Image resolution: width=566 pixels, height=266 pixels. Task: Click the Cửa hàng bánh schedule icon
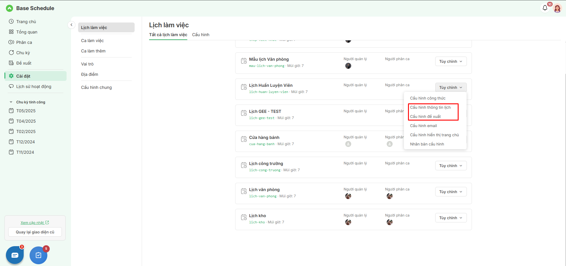pos(244,139)
